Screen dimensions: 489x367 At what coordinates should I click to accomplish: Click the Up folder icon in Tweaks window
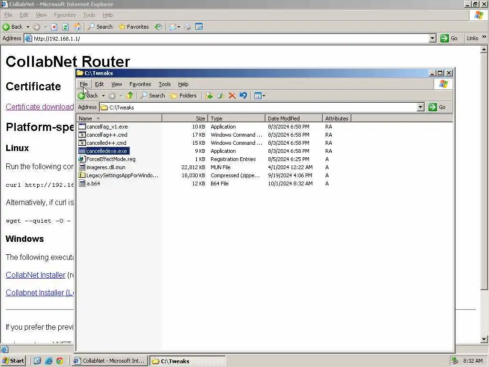pos(130,96)
